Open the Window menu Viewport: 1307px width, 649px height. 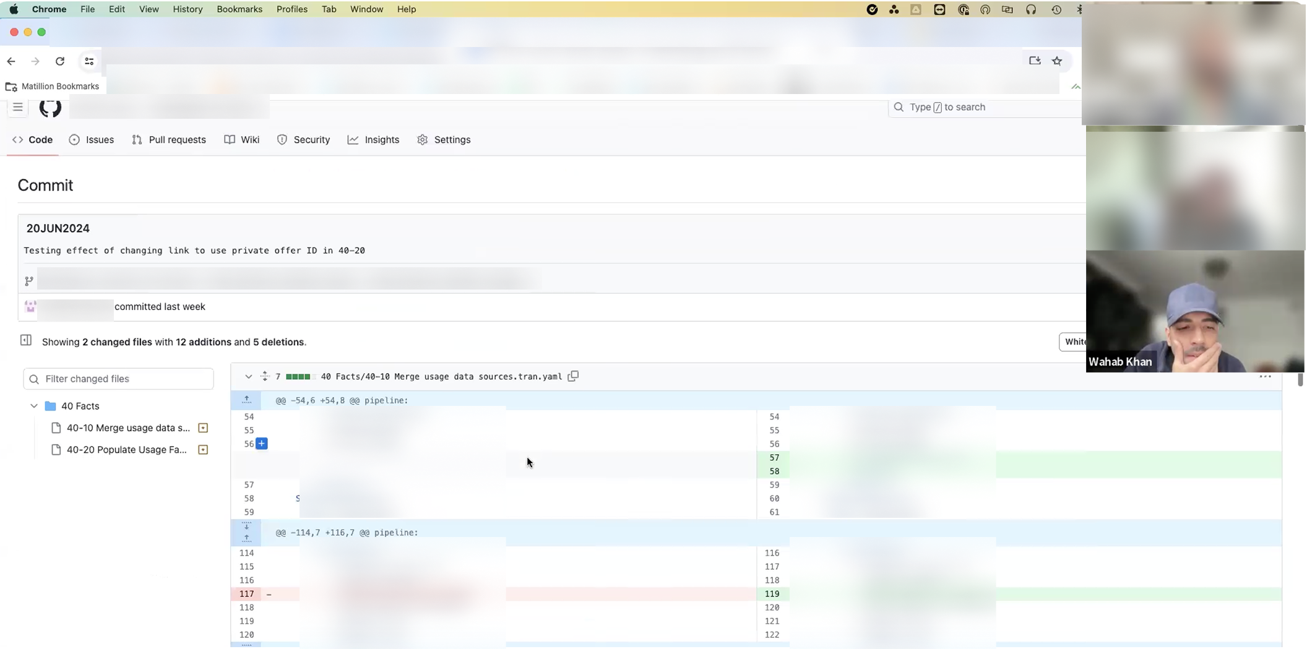(x=366, y=9)
